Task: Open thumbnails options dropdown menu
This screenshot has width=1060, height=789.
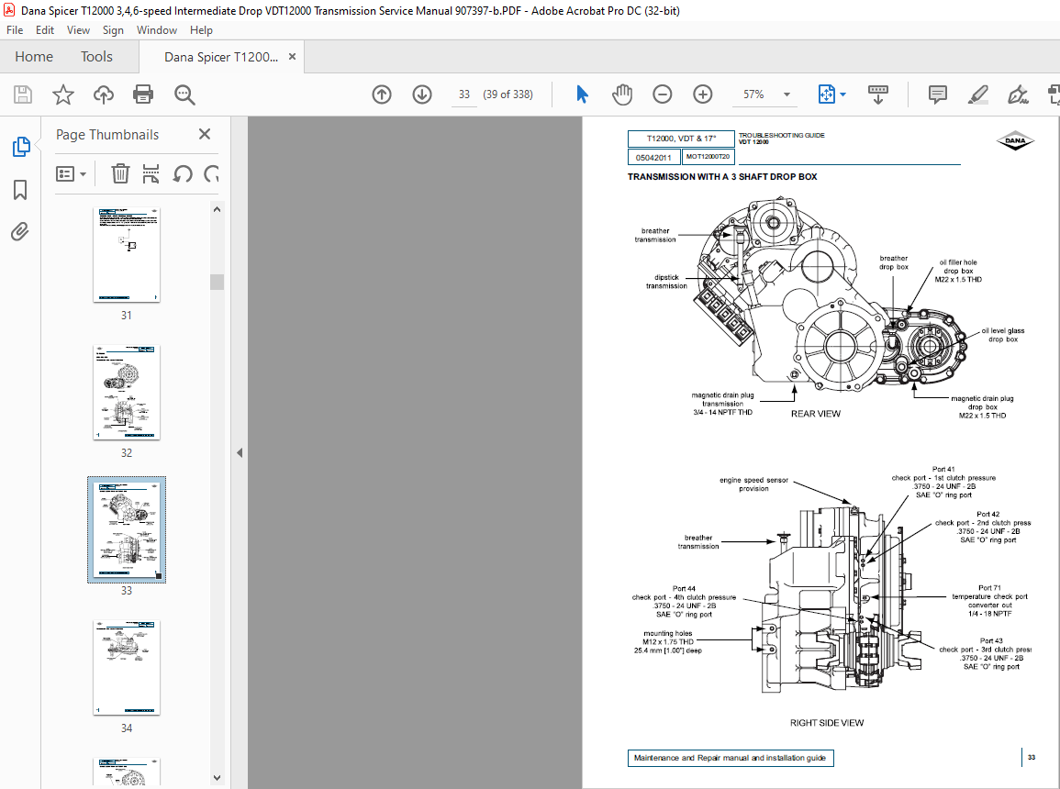Action: coord(71,174)
